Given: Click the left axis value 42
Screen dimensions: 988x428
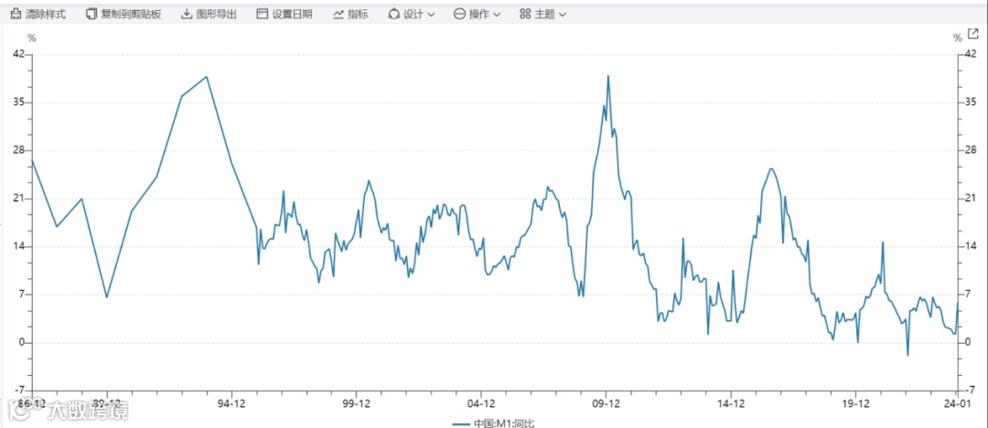Looking at the screenshot, I should tap(19, 54).
